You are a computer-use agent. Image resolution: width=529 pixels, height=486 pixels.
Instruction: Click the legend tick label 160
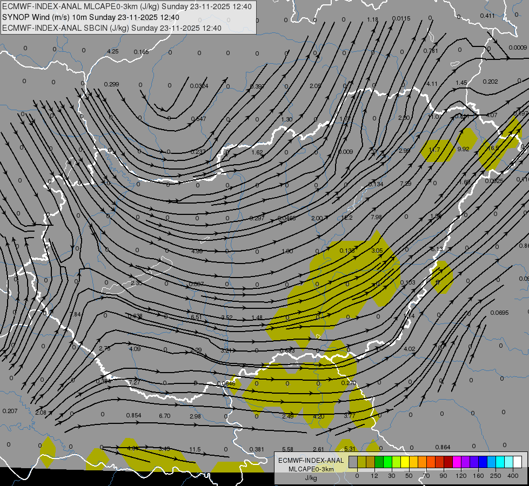click(478, 476)
